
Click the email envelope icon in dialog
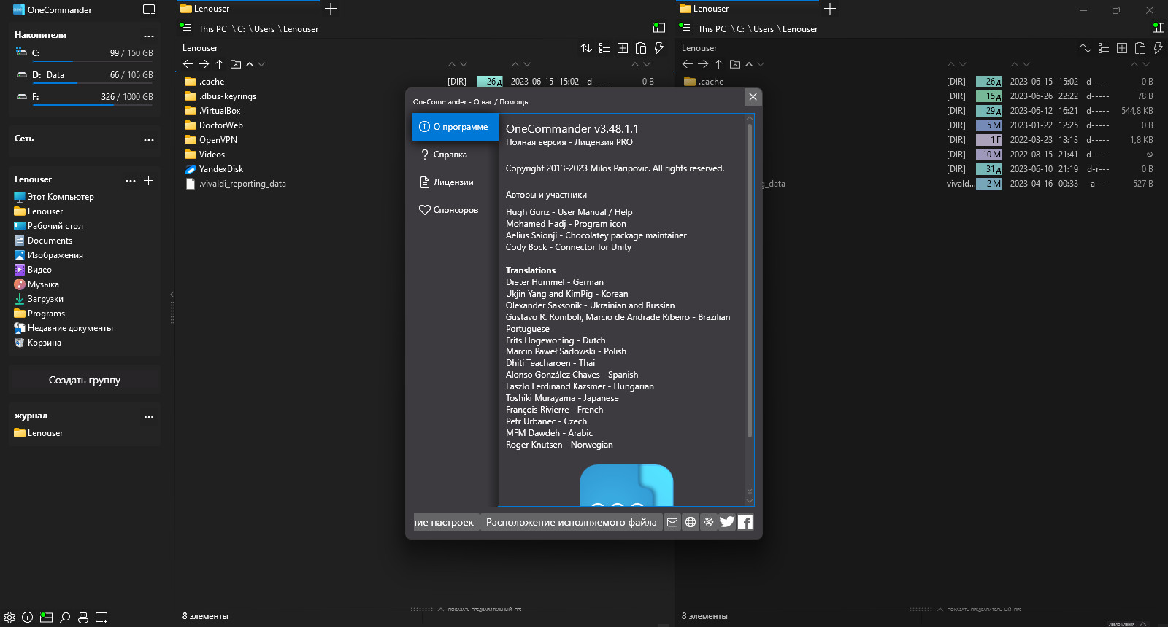coord(672,522)
